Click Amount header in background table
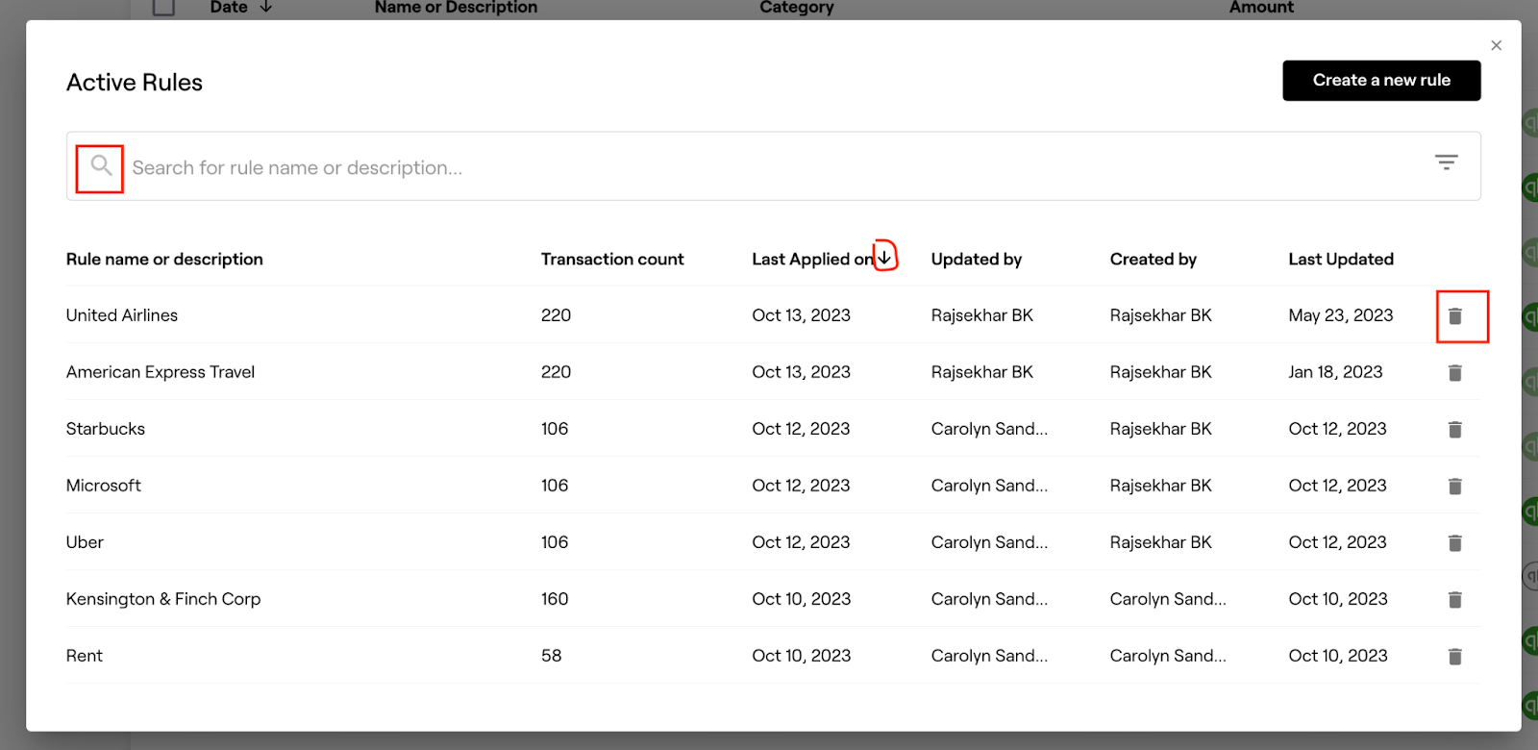1538x750 pixels. [1261, 7]
